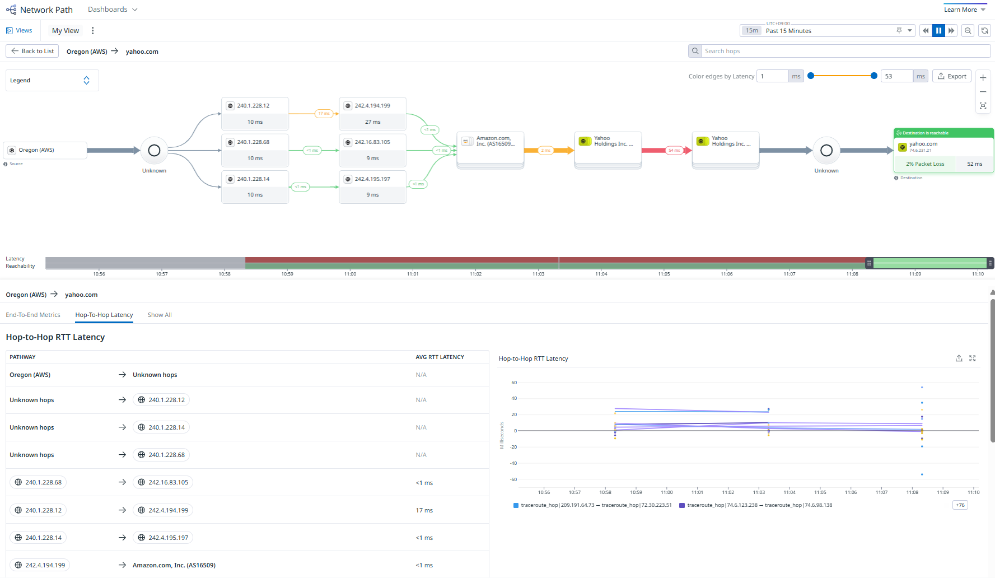Pause live time updates

(x=938, y=31)
